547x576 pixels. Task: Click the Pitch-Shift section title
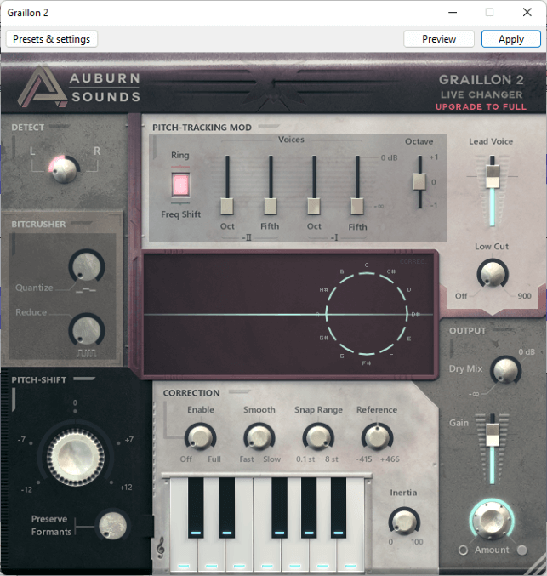(x=38, y=379)
